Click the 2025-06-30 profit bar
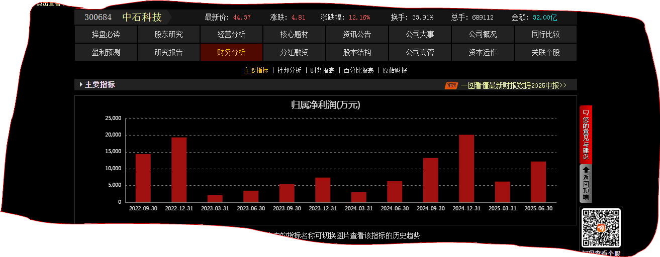 [538, 182]
